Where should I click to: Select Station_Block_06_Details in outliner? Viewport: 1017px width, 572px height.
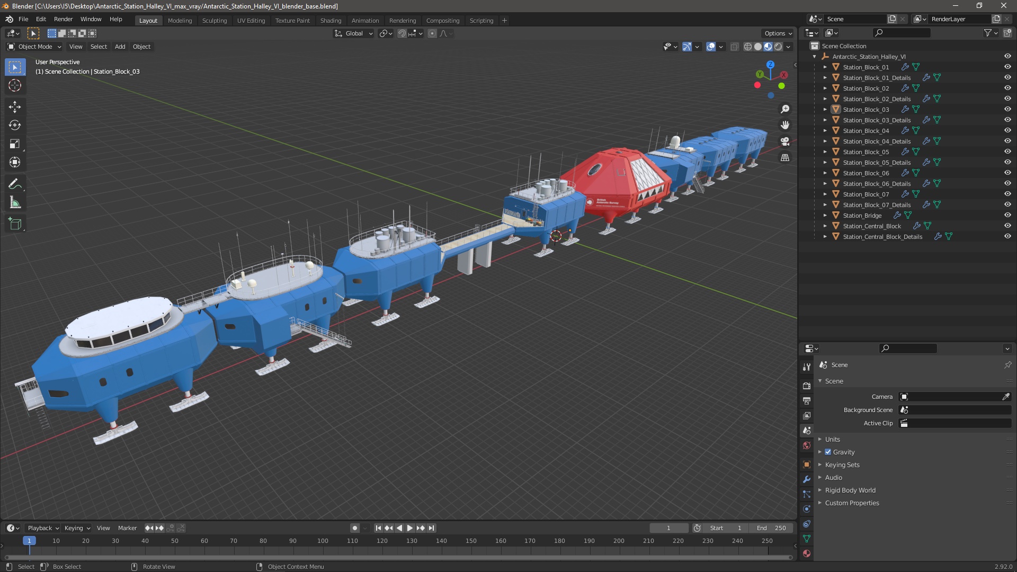point(877,184)
